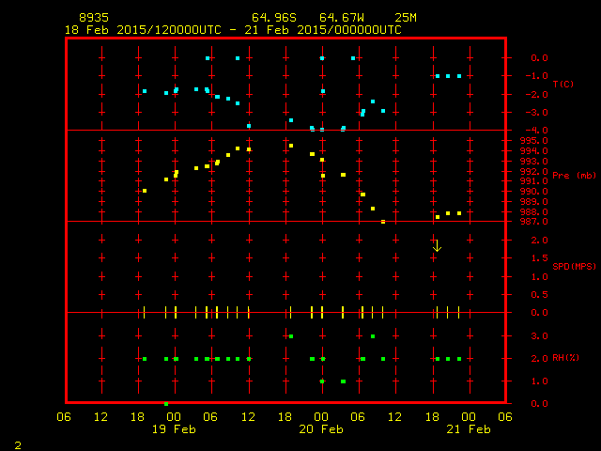The width and height of the screenshot is (601, 451).
Task: Click the 995.0 pressure tick label
Action: (534, 141)
